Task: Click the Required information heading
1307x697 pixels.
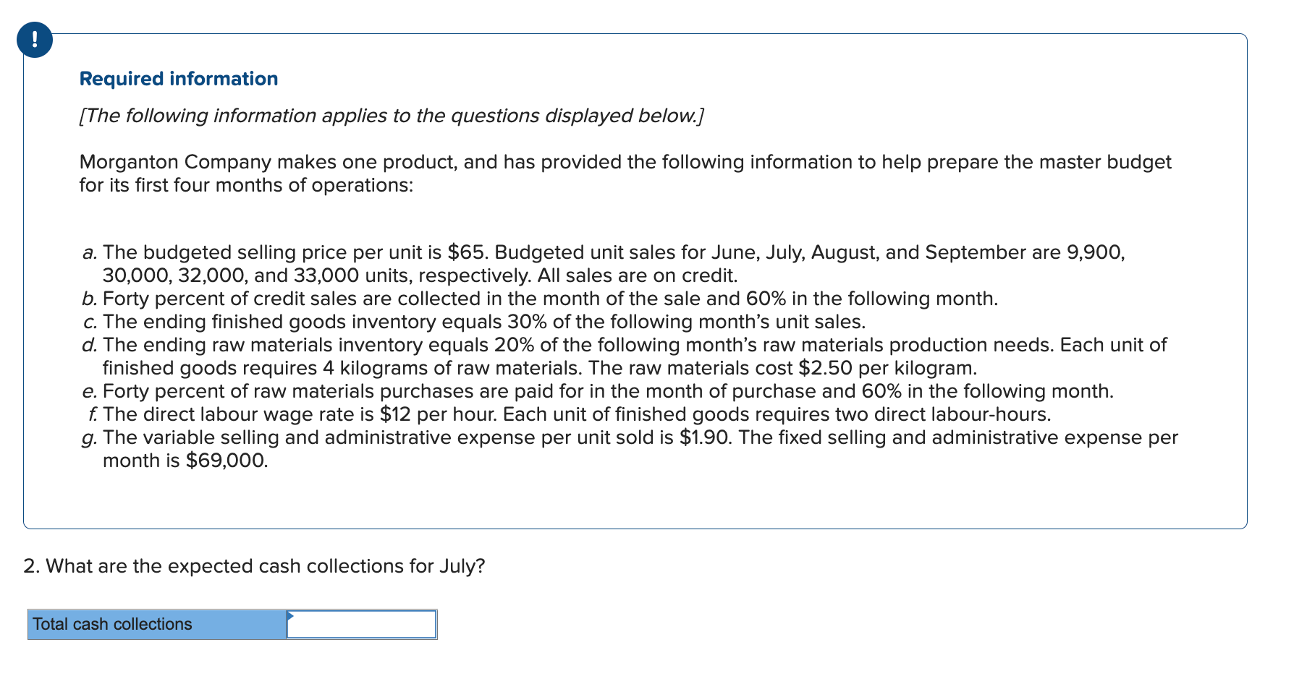Action: pyautogui.click(x=179, y=79)
